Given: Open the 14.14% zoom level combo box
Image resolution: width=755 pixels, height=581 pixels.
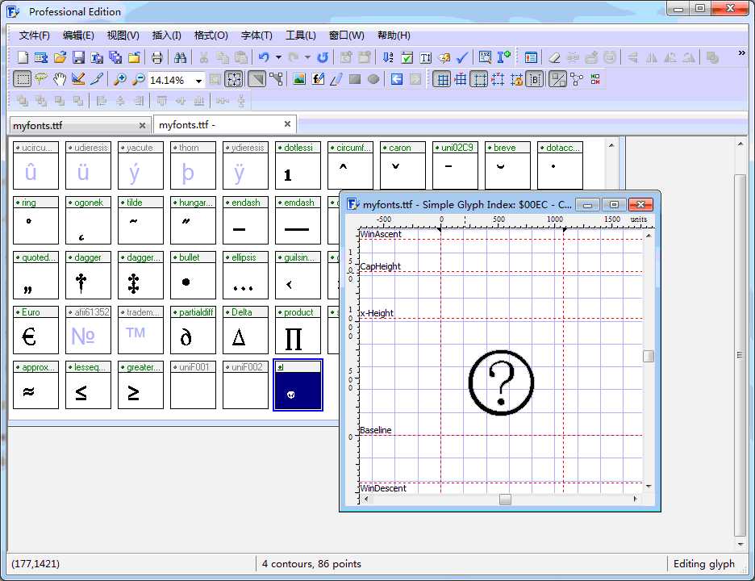Looking at the screenshot, I should pyautogui.click(x=176, y=80).
